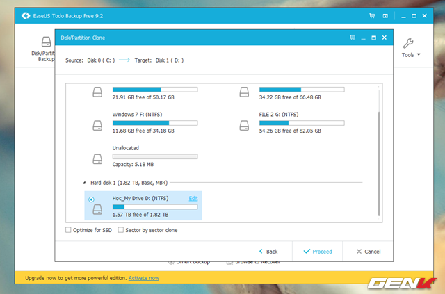Click the Disk/Partition Backup drive icon
445x294 pixels.
point(46,42)
